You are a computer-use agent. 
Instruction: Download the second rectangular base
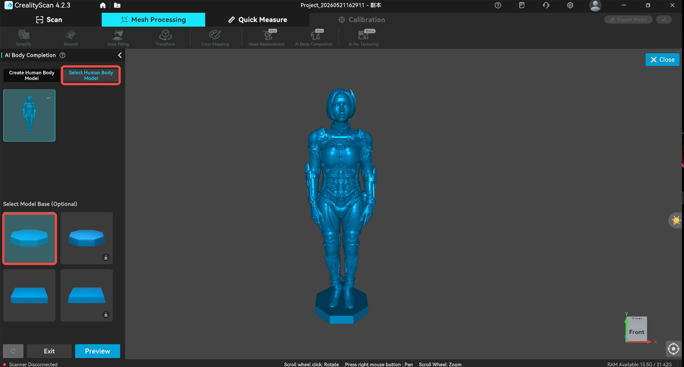pyautogui.click(x=106, y=315)
